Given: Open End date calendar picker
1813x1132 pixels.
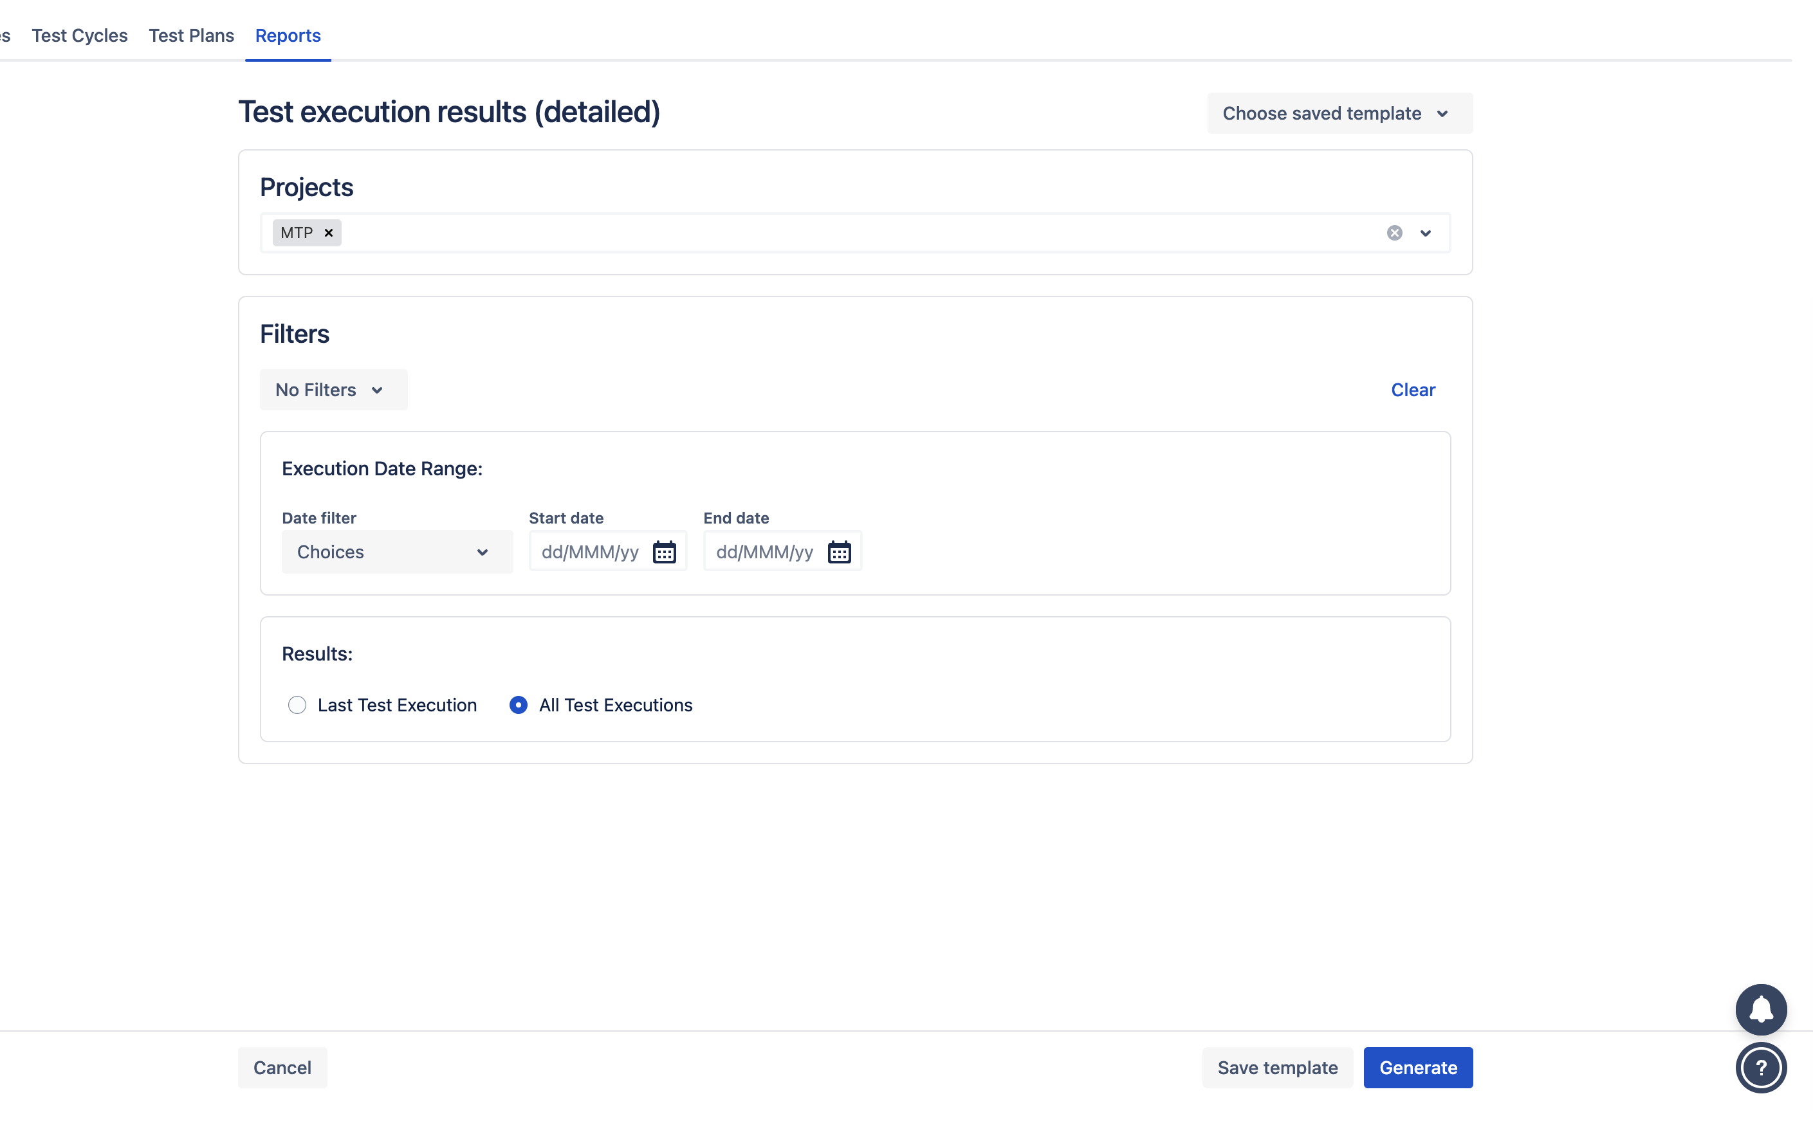Looking at the screenshot, I should click(x=839, y=552).
